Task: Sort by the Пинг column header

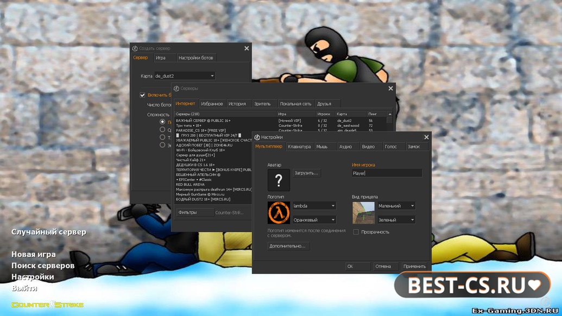Action: (x=377, y=114)
